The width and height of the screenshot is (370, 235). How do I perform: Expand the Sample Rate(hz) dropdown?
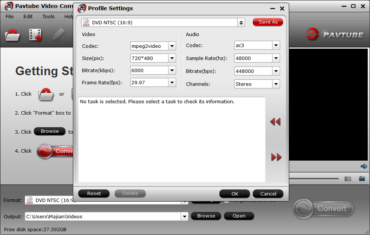(276, 58)
